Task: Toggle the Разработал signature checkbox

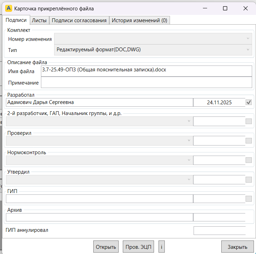Action: point(248,102)
